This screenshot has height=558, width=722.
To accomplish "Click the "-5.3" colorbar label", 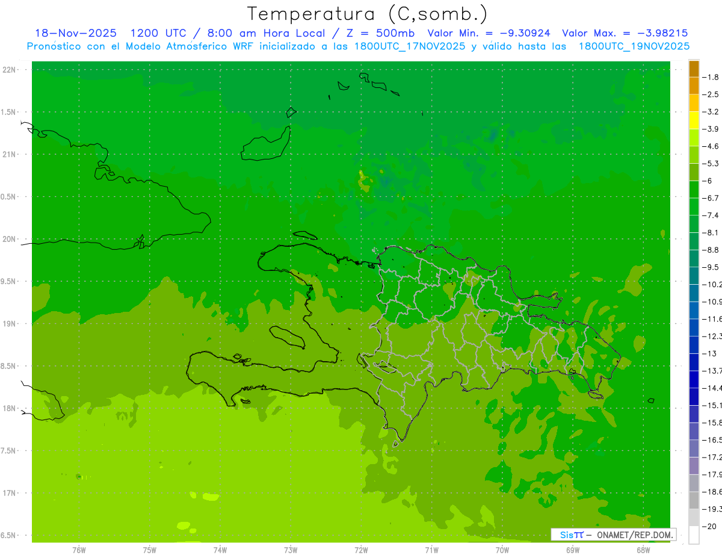I will [711, 164].
